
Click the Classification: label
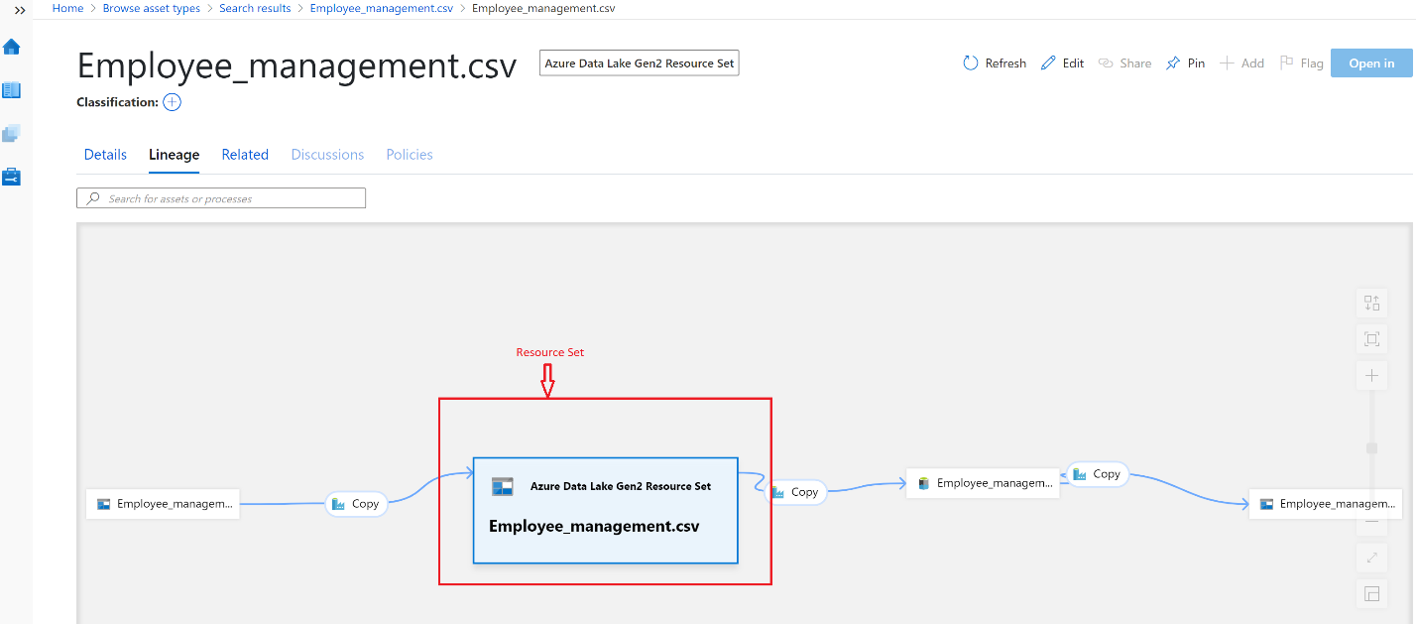click(117, 102)
